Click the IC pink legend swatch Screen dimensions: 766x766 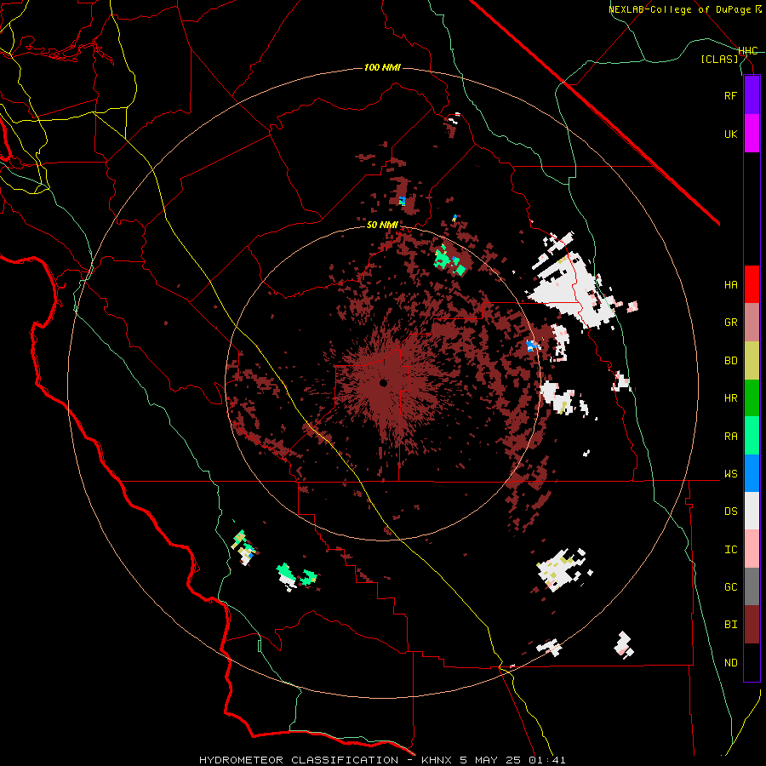[752, 549]
